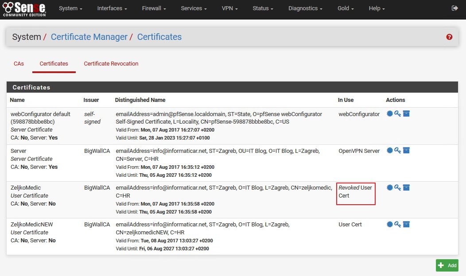The width and height of the screenshot is (466, 276).
Task: Export key for webConfigurator default certificate
Action: (397, 114)
